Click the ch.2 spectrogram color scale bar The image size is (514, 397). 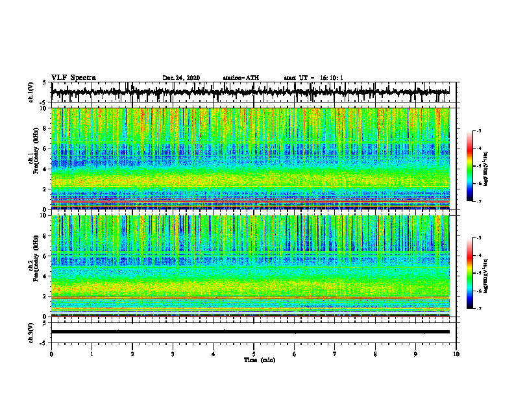coord(470,273)
